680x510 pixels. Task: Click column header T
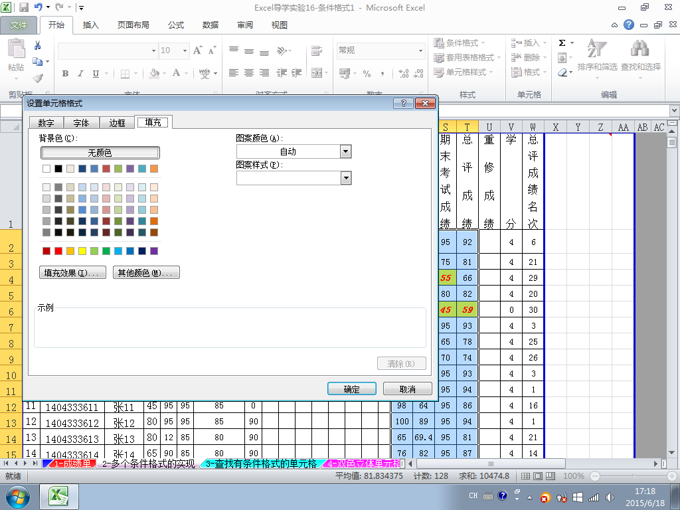coord(467,127)
